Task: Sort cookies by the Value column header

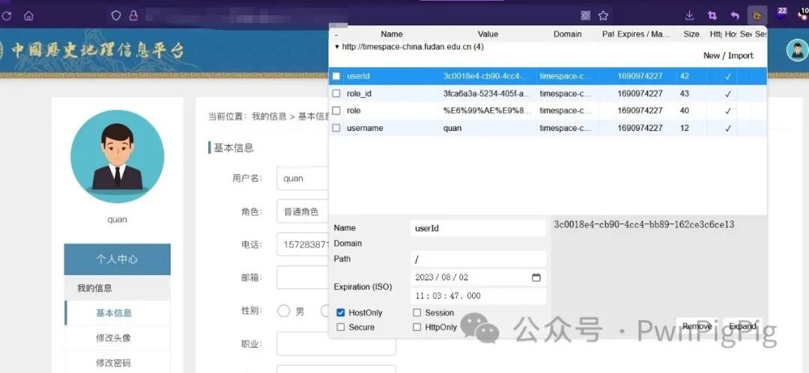Action: pos(488,34)
